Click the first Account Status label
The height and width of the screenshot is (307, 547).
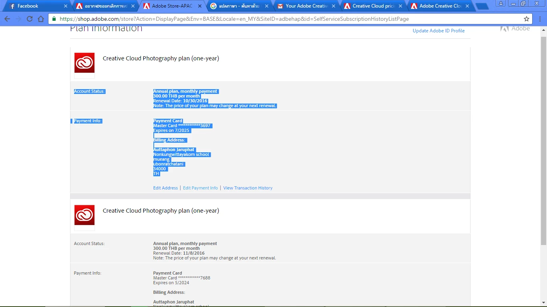89,91
